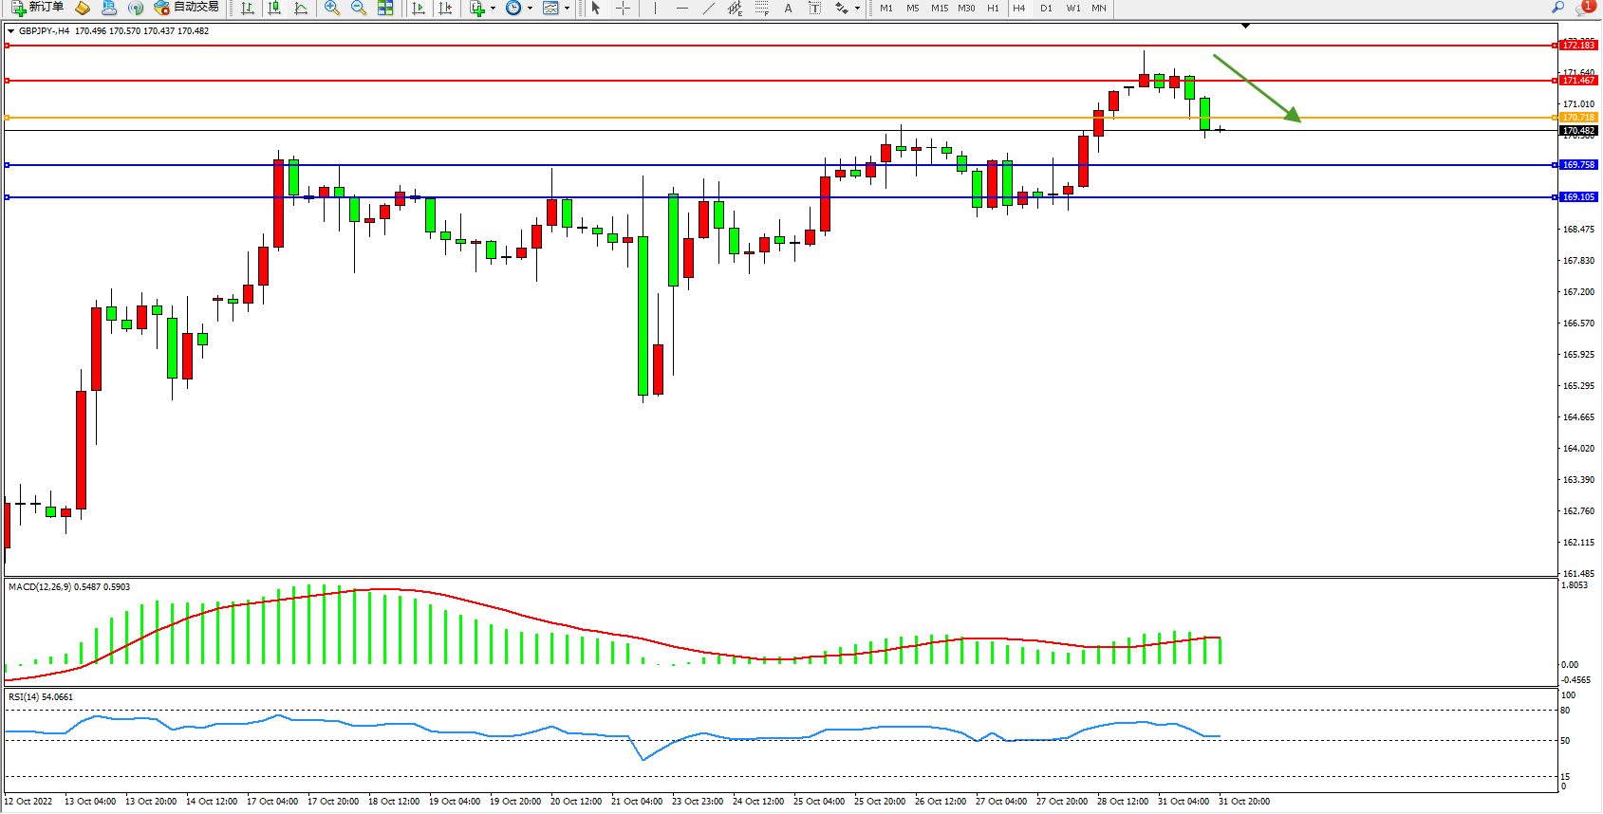Viewport: 1603px width, 814px height.
Task: Switch to the M15 timeframe
Action: pos(939,8)
